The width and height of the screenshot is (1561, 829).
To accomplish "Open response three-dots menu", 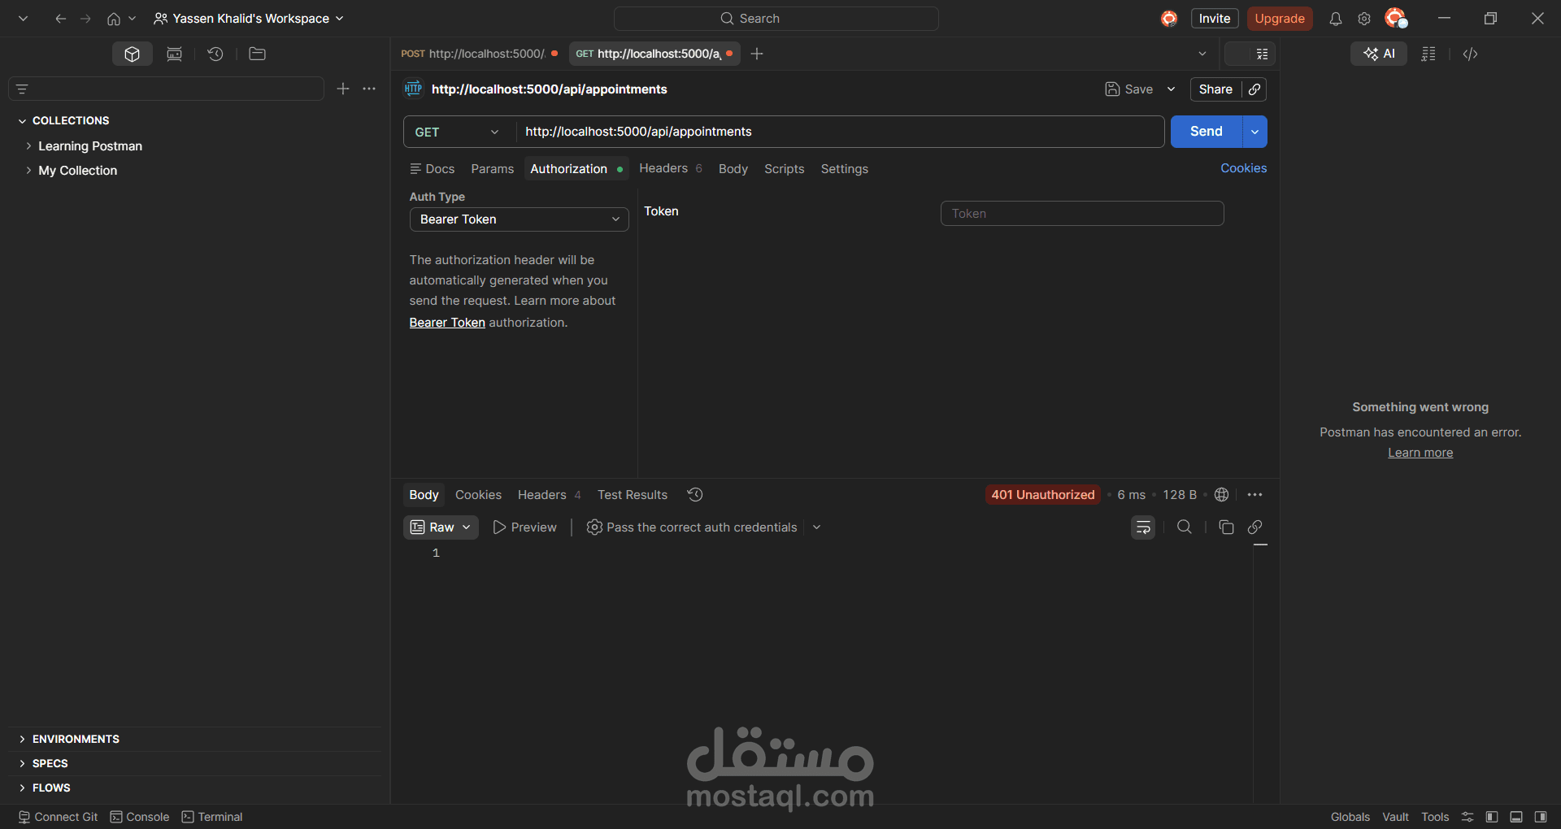I will point(1255,494).
